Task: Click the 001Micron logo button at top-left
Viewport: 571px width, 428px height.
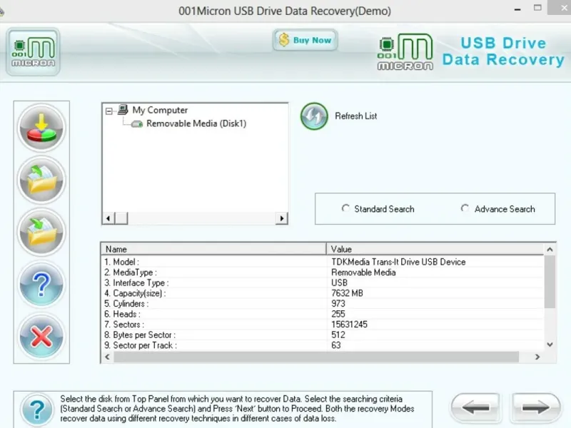Action: click(x=33, y=52)
